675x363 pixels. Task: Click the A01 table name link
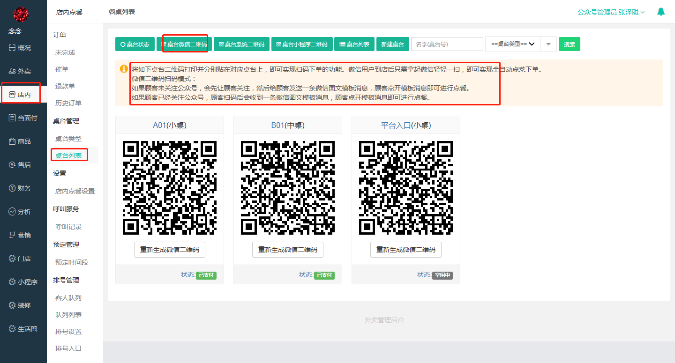click(x=160, y=125)
